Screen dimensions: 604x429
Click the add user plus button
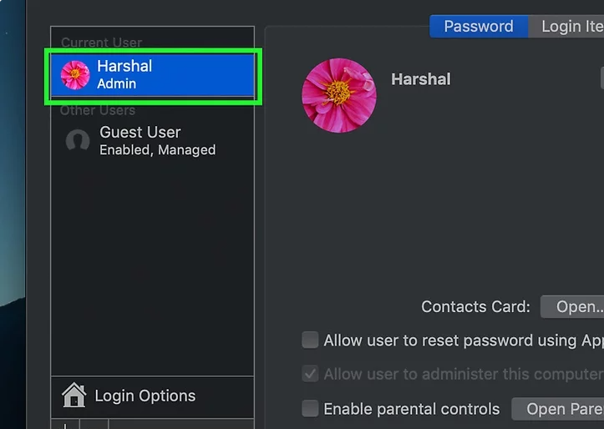coord(65,425)
